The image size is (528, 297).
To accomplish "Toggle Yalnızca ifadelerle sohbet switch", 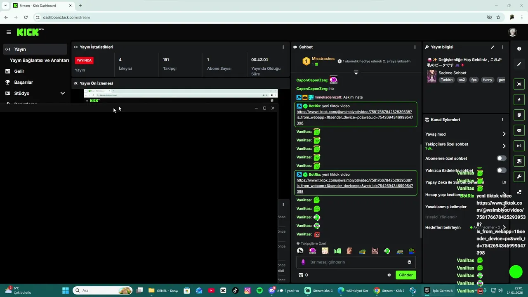I will pos(501,170).
